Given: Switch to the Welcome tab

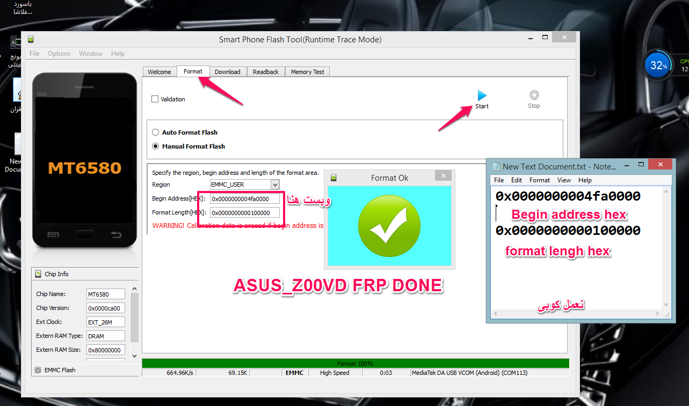Looking at the screenshot, I should (159, 72).
